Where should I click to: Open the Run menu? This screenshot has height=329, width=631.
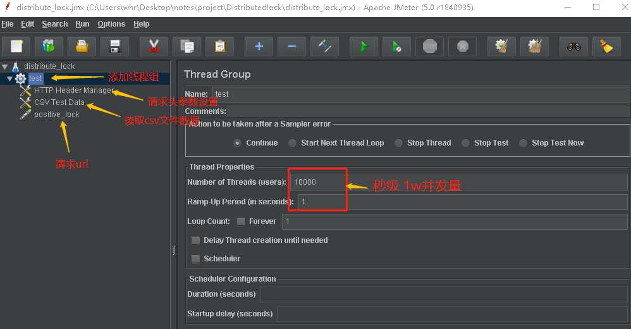(82, 24)
